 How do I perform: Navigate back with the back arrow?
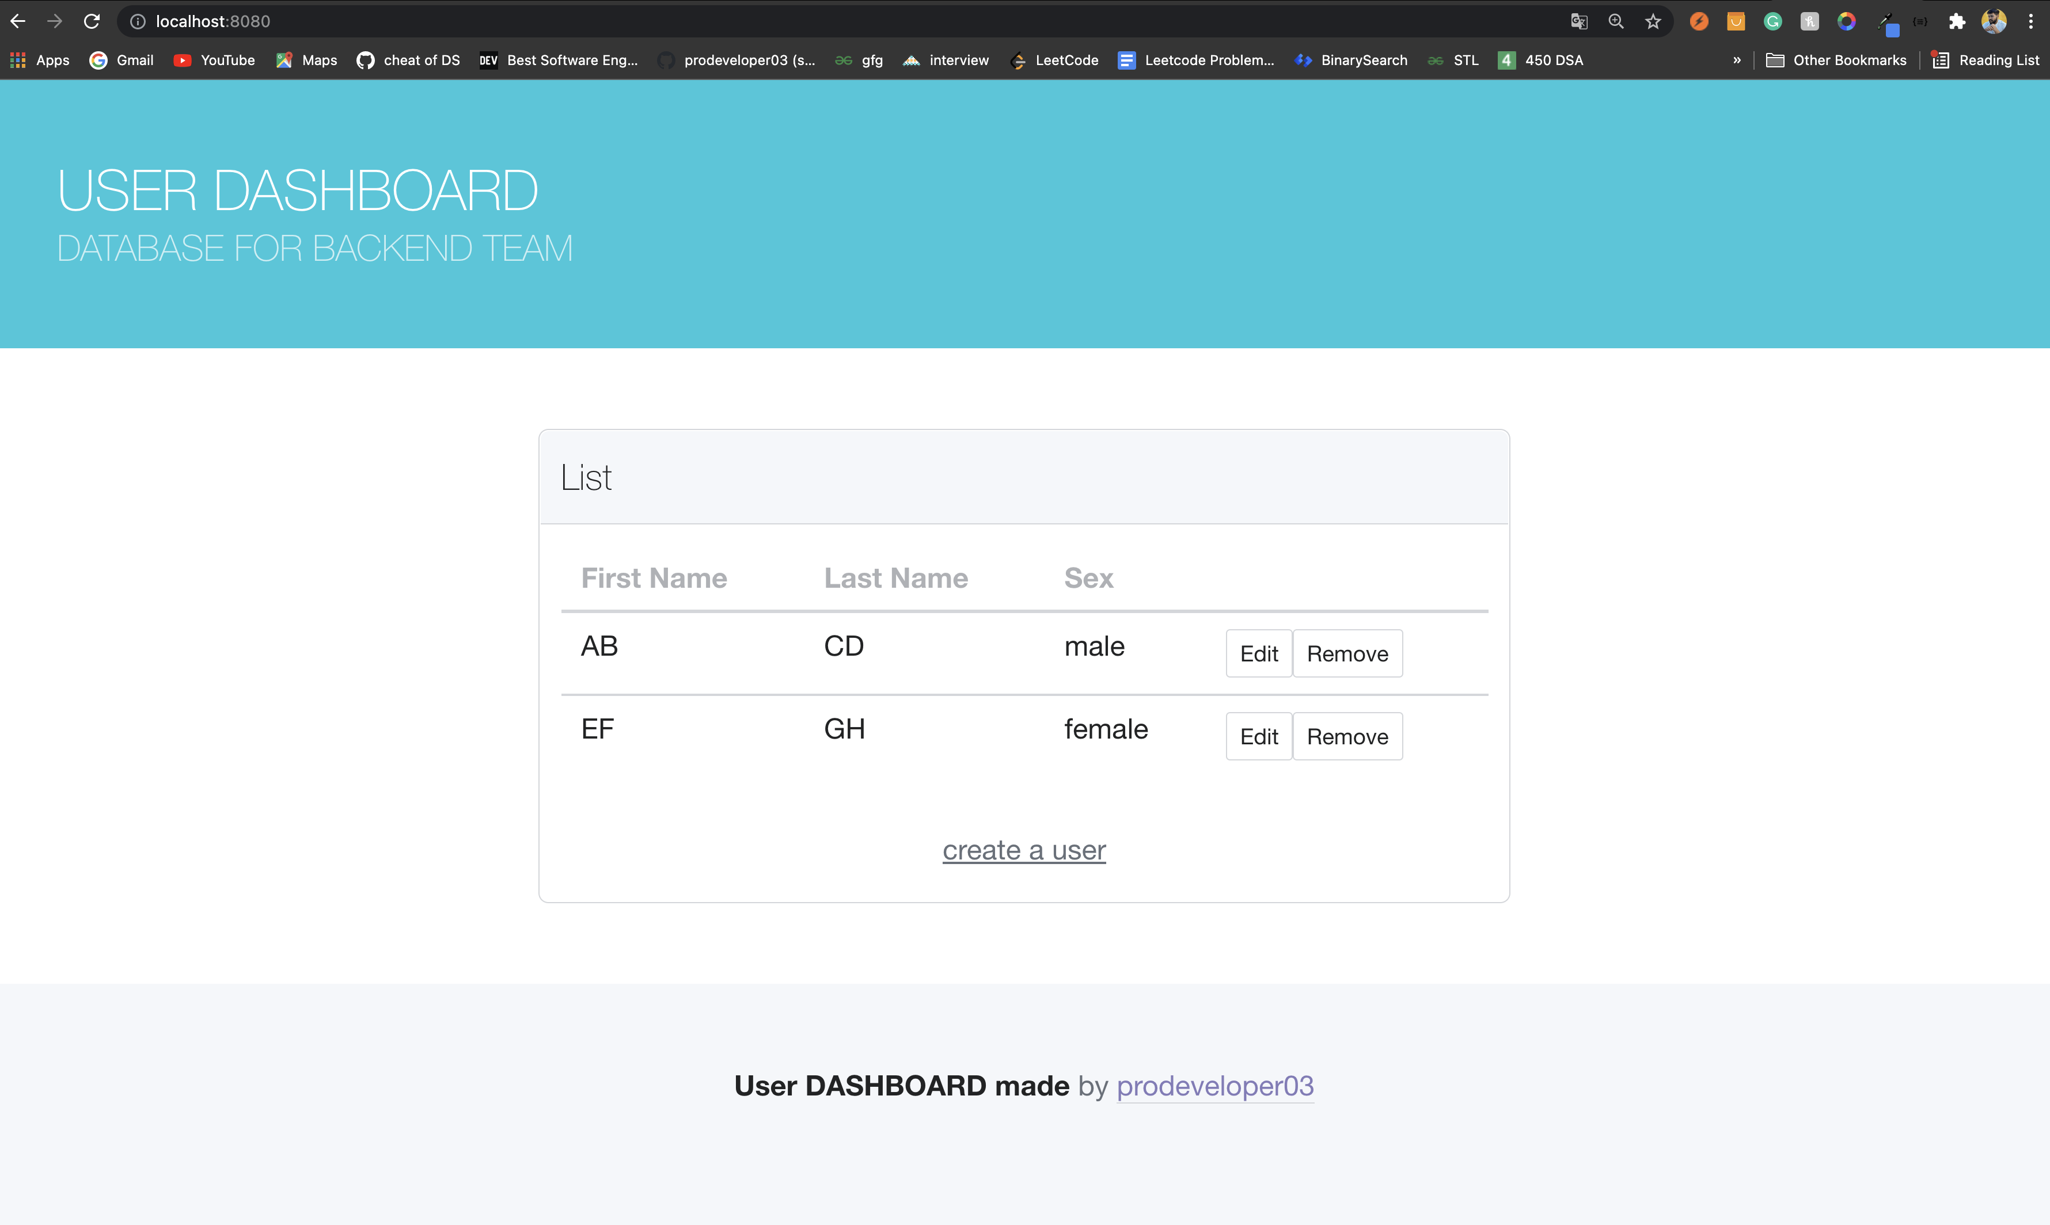pyautogui.click(x=17, y=21)
